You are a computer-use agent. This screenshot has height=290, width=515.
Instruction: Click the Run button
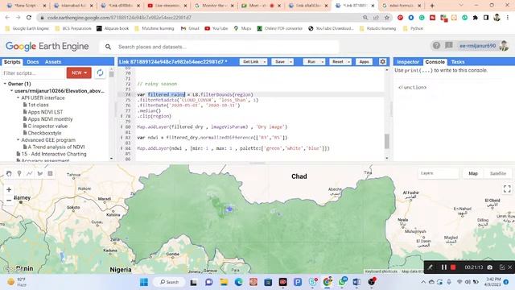(x=311, y=62)
